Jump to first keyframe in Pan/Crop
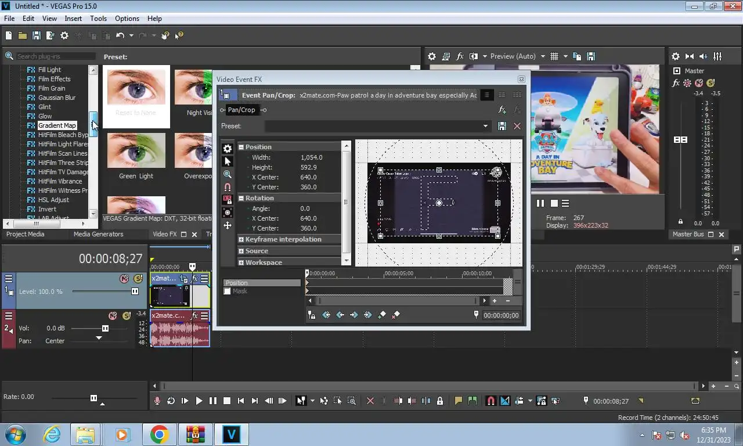The height and width of the screenshot is (446, 743). 326,315
